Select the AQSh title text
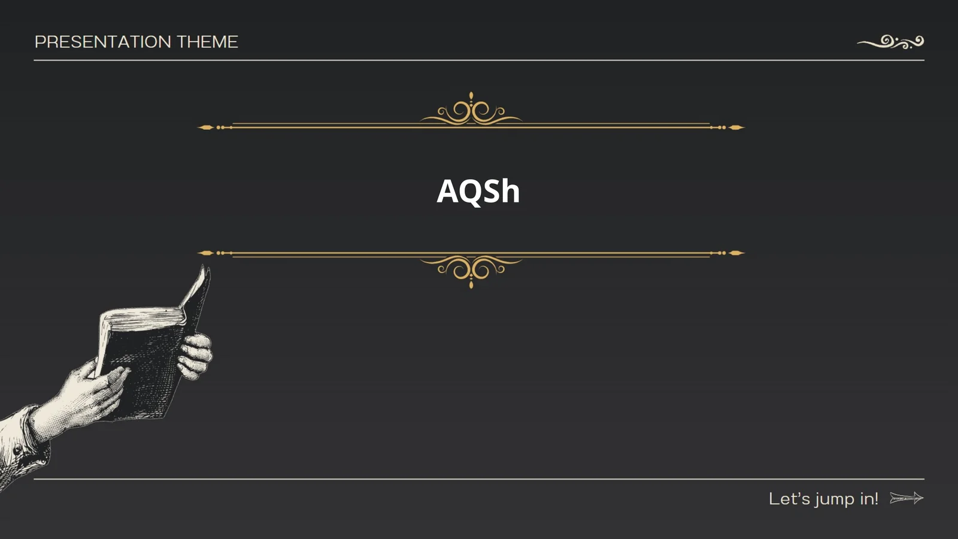The width and height of the screenshot is (958, 539). click(478, 191)
